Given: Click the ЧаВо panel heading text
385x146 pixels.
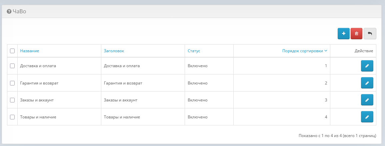Looking at the screenshot, I should click(19, 12).
